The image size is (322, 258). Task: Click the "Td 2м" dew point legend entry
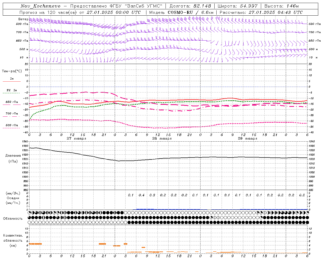12,90
